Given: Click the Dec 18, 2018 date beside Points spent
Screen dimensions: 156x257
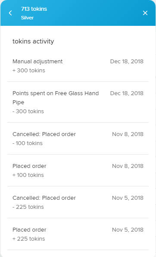Looking at the screenshot, I should click(x=127, y=93).
